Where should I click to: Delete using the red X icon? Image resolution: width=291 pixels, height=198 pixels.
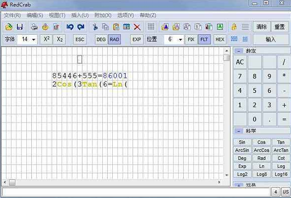[x=137, y=27]
